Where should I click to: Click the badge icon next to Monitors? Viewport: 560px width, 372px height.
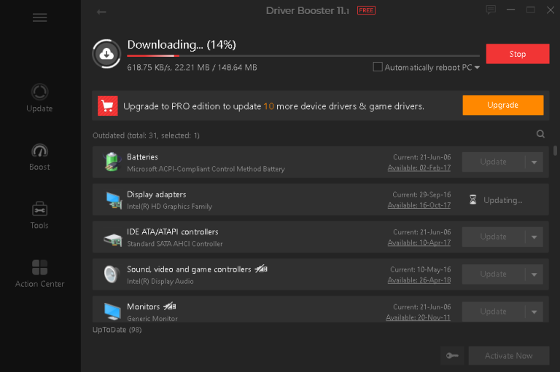click(x=170, y=306)
